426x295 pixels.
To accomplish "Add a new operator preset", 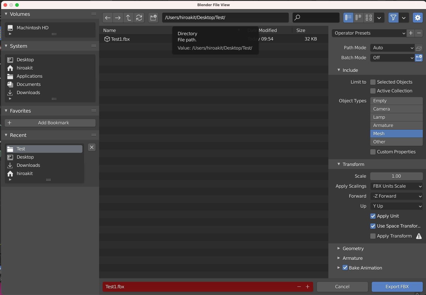I will (411, 33).
